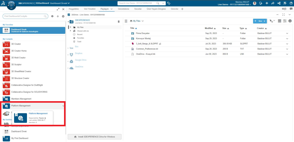Toggle the Title column sort arrow
294x142 pixels.
136,28
